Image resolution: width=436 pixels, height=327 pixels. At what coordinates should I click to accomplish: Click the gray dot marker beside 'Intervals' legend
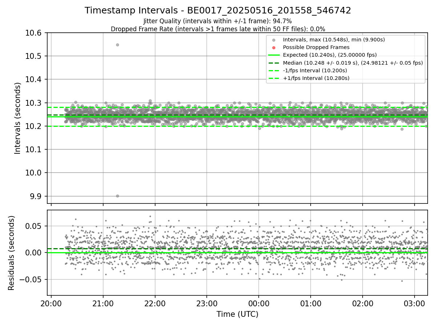[x=274, y=40]
